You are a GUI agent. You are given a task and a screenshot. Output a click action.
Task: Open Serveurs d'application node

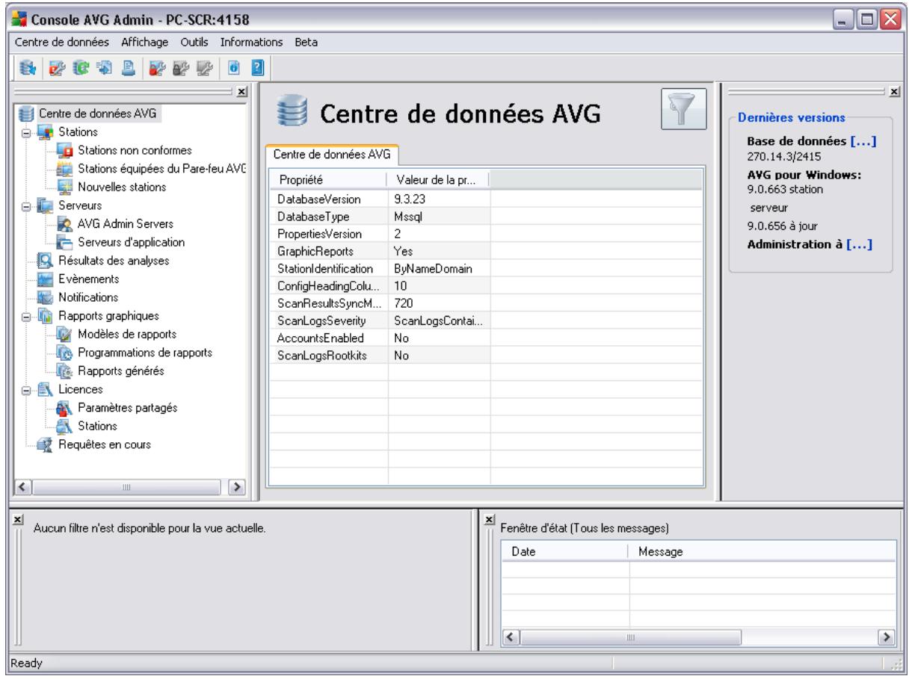point(132,242)
